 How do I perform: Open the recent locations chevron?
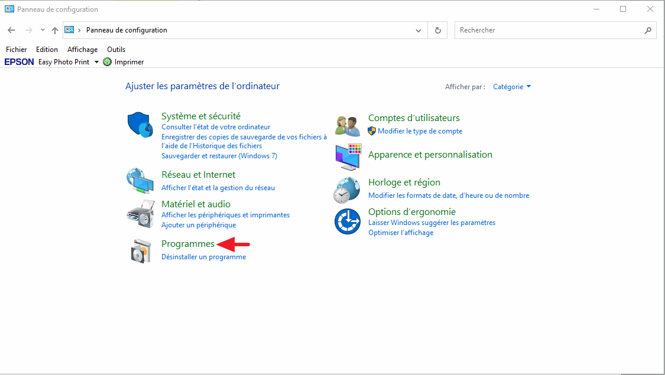coord(43,30)
